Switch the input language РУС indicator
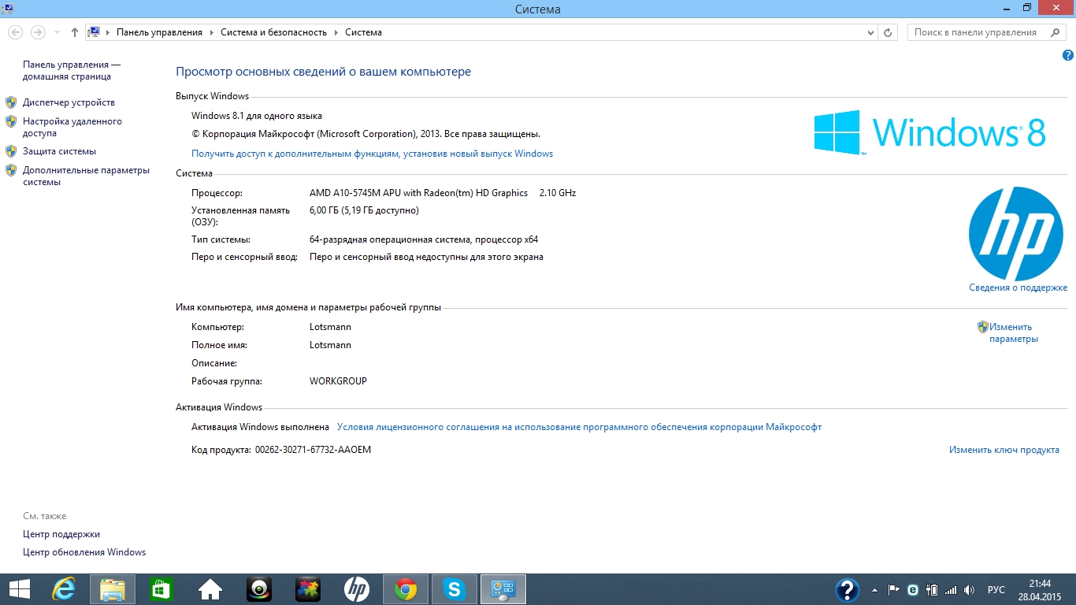This screenshot has width=1076, height=605. 996,589
